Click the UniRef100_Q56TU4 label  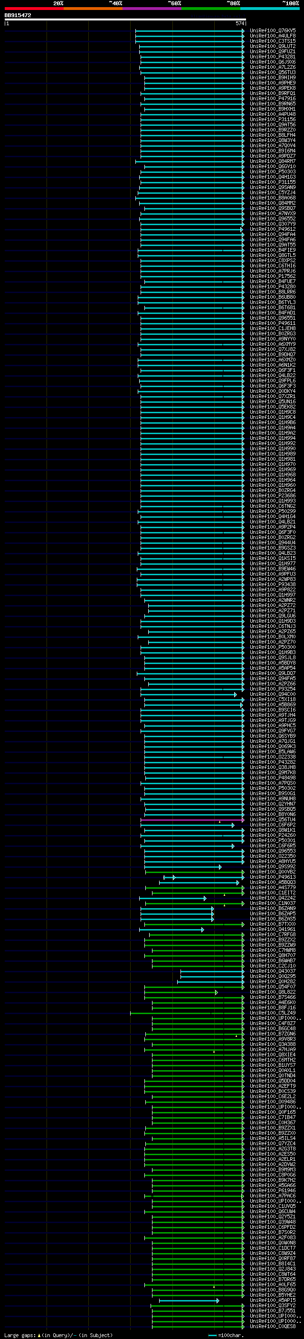[273, 820]
